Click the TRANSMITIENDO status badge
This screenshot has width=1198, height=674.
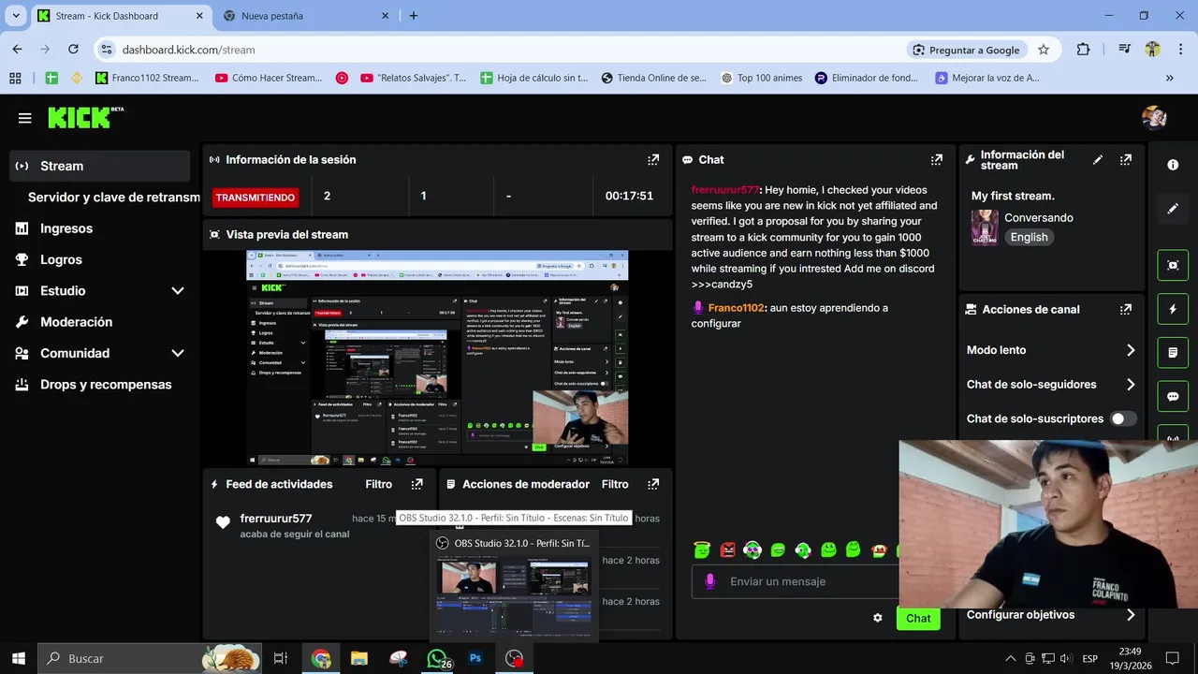click(x=256, y=198)
